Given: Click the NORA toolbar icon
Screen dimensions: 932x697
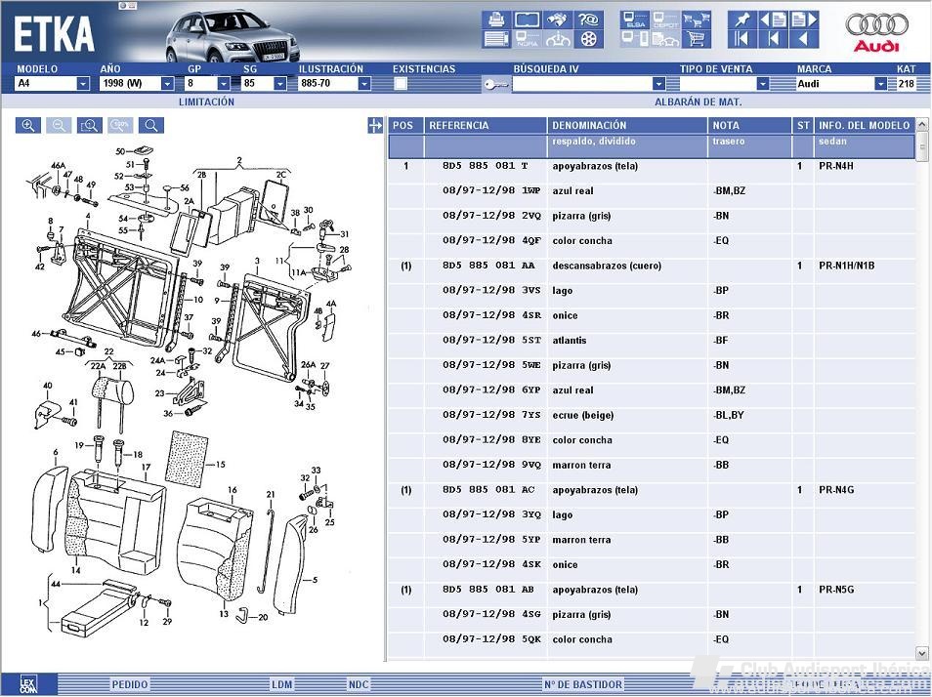Looking at the screenshot, I should [528, 39].
